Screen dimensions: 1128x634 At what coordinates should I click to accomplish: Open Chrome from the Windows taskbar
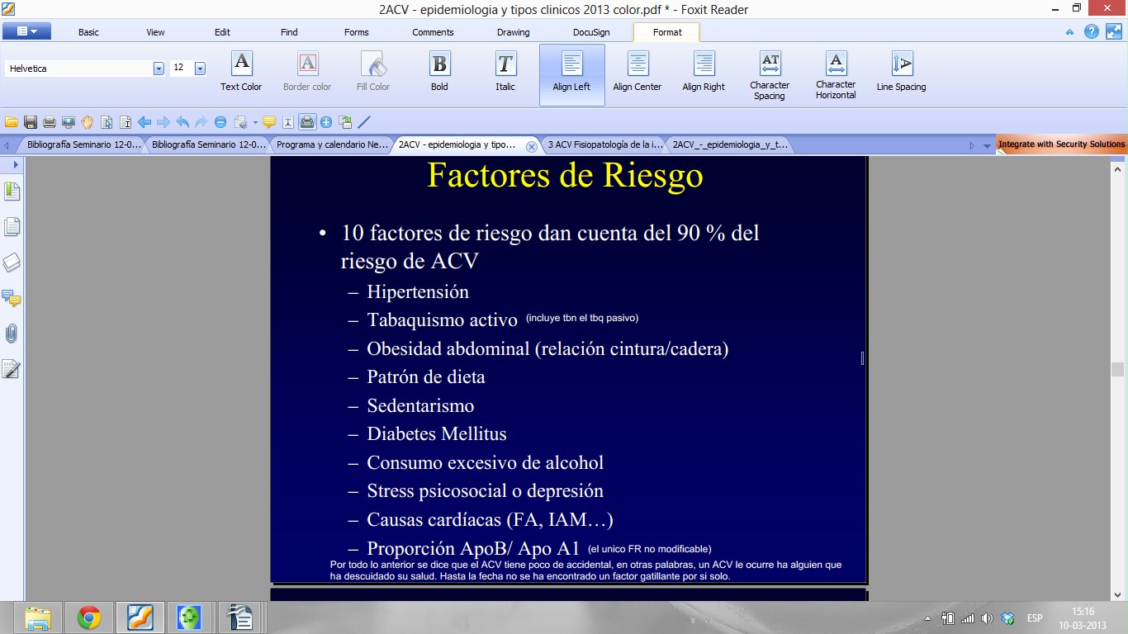(89, 617)
